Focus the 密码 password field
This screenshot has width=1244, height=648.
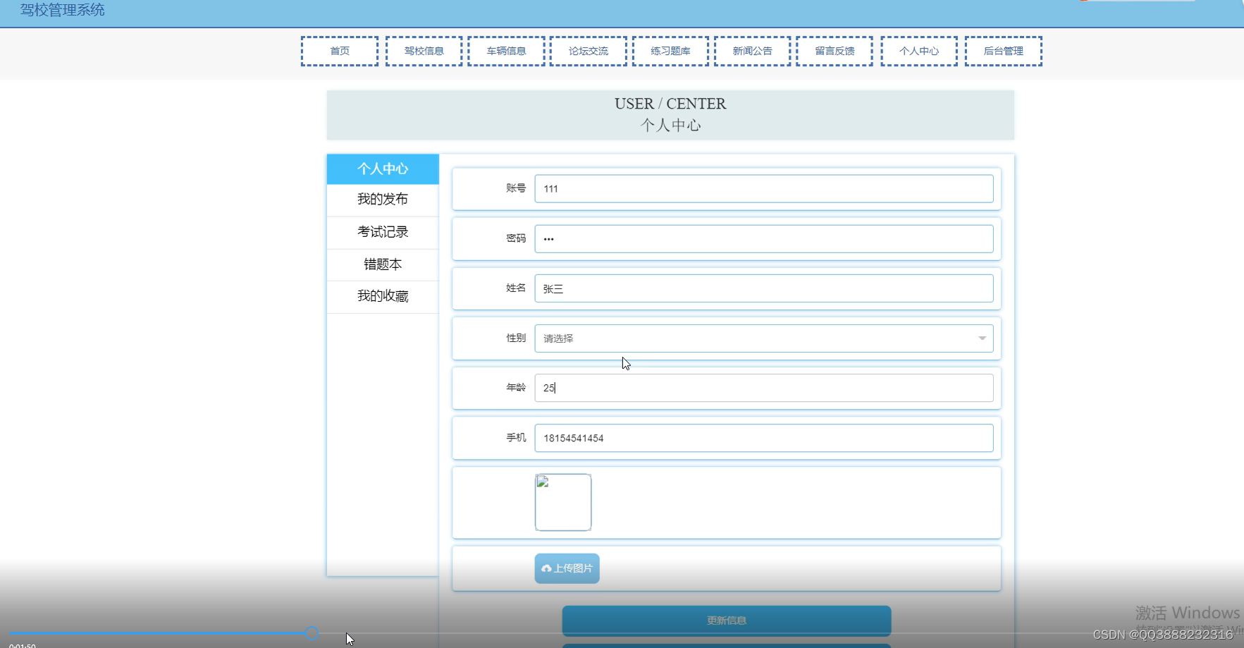click(x=764, y=239)
